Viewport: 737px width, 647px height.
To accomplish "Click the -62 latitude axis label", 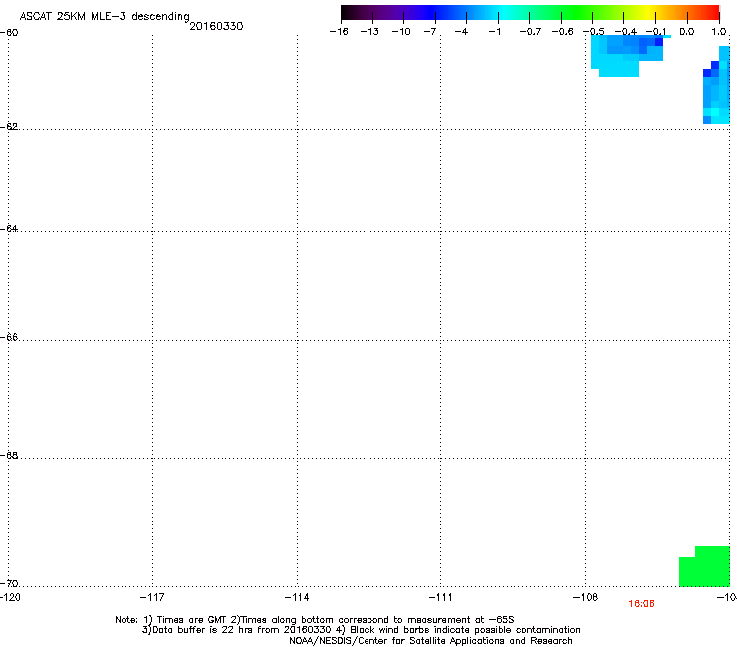I will pyautogui.click(x=9, y=126).
